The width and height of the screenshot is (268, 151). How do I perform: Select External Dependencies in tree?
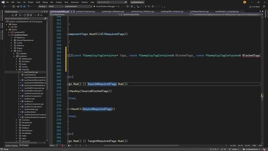pos(25,40)
